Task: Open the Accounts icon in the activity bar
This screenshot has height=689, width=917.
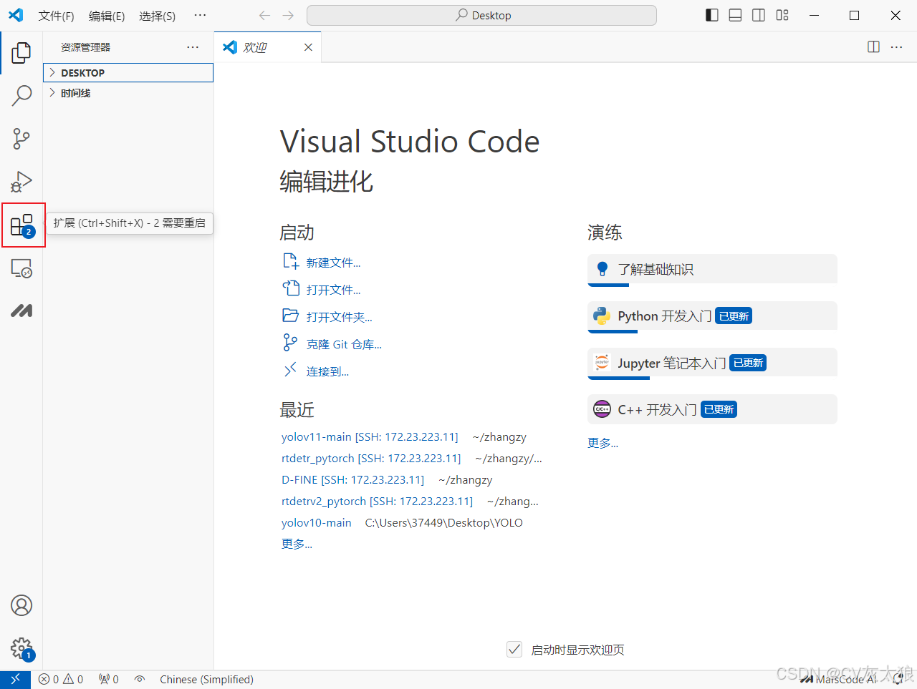Action: point(21,605)
